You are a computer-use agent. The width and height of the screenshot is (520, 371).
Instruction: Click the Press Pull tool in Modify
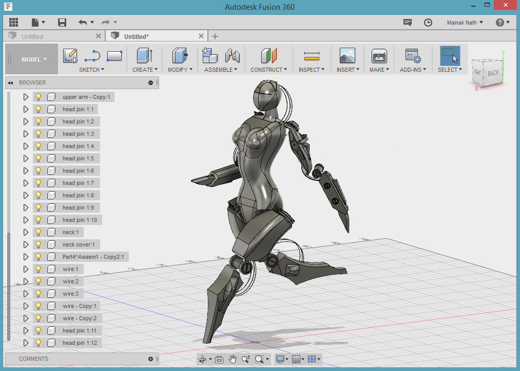pos(180,56)
